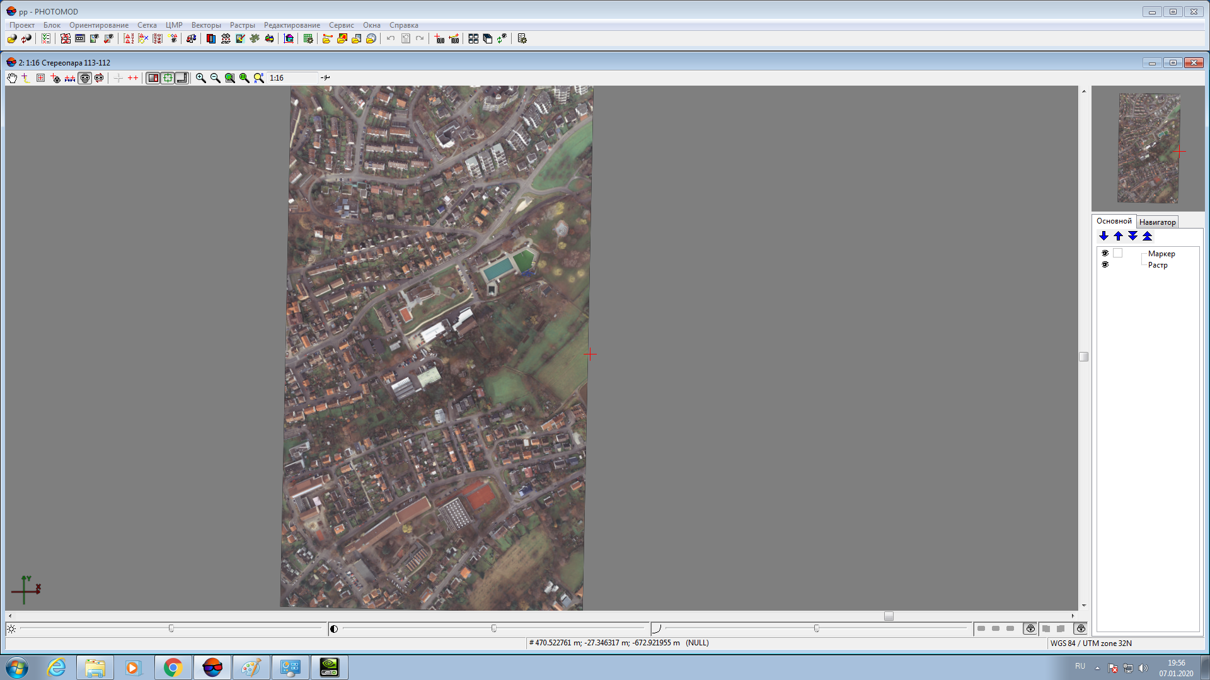Image resolution: width=1210 pixels, height=680 pixels.
Task: Click the brightness slider handle
Action: coord(171,628)
